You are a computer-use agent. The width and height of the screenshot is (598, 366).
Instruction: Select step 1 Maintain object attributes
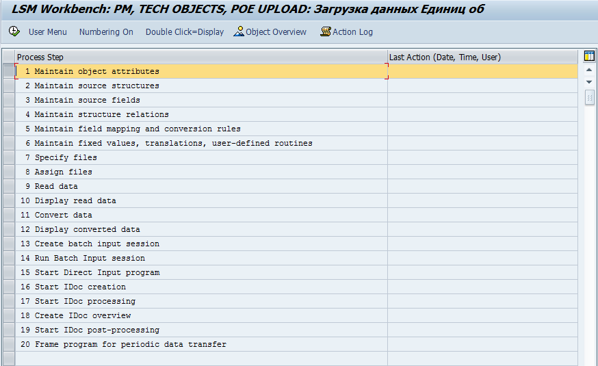pyautogui.click(x=201, y=71)
